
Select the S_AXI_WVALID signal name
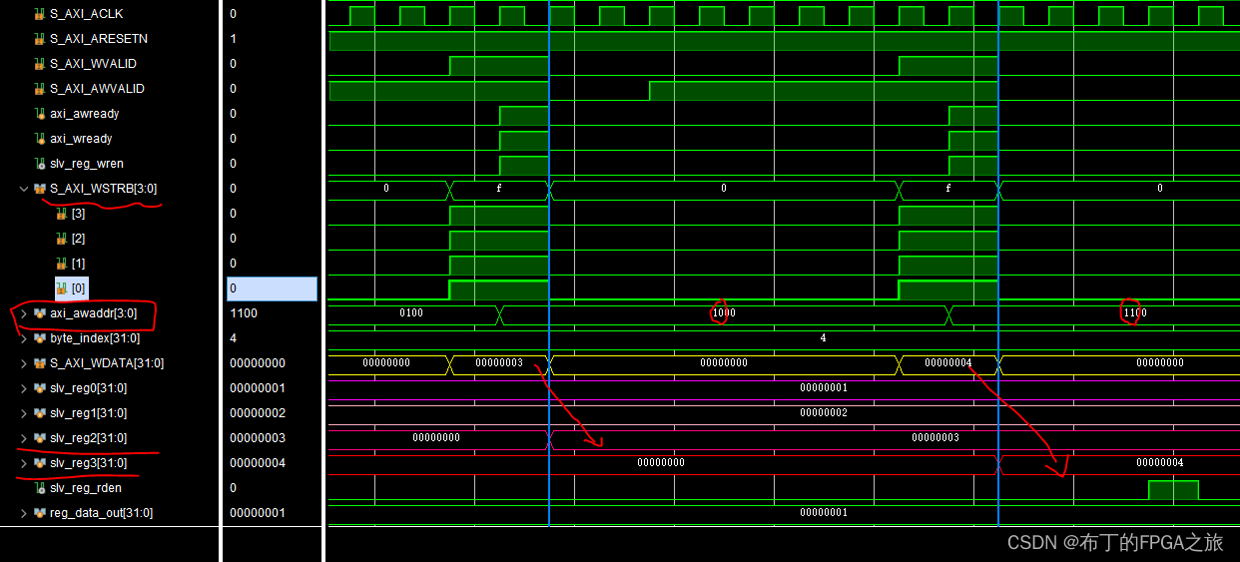pos(93,64)
